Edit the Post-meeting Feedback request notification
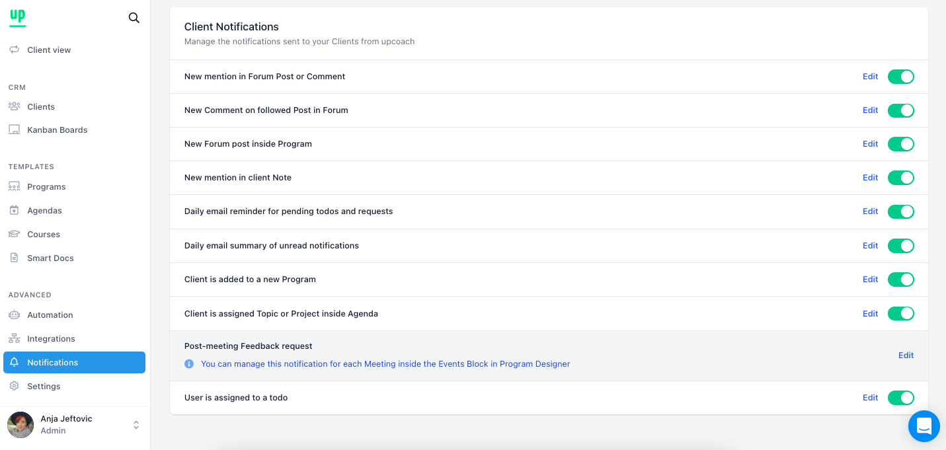The image size is (946, 450). click(906, 356)
